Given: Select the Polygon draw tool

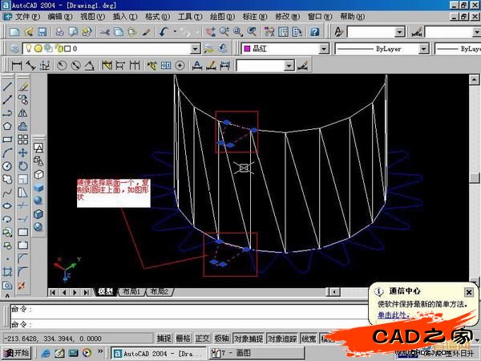Looking at the screenshot, I should pos(7,125).
